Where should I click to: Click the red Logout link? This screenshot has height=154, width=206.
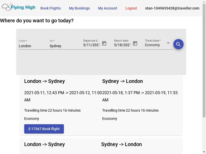click(131, 8)
